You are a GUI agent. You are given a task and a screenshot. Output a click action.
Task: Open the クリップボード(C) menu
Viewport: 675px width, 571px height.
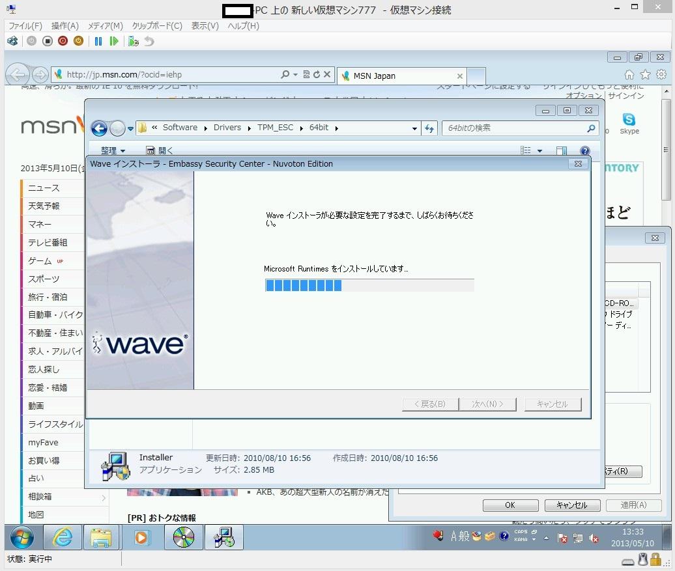(x=157, y=26)
